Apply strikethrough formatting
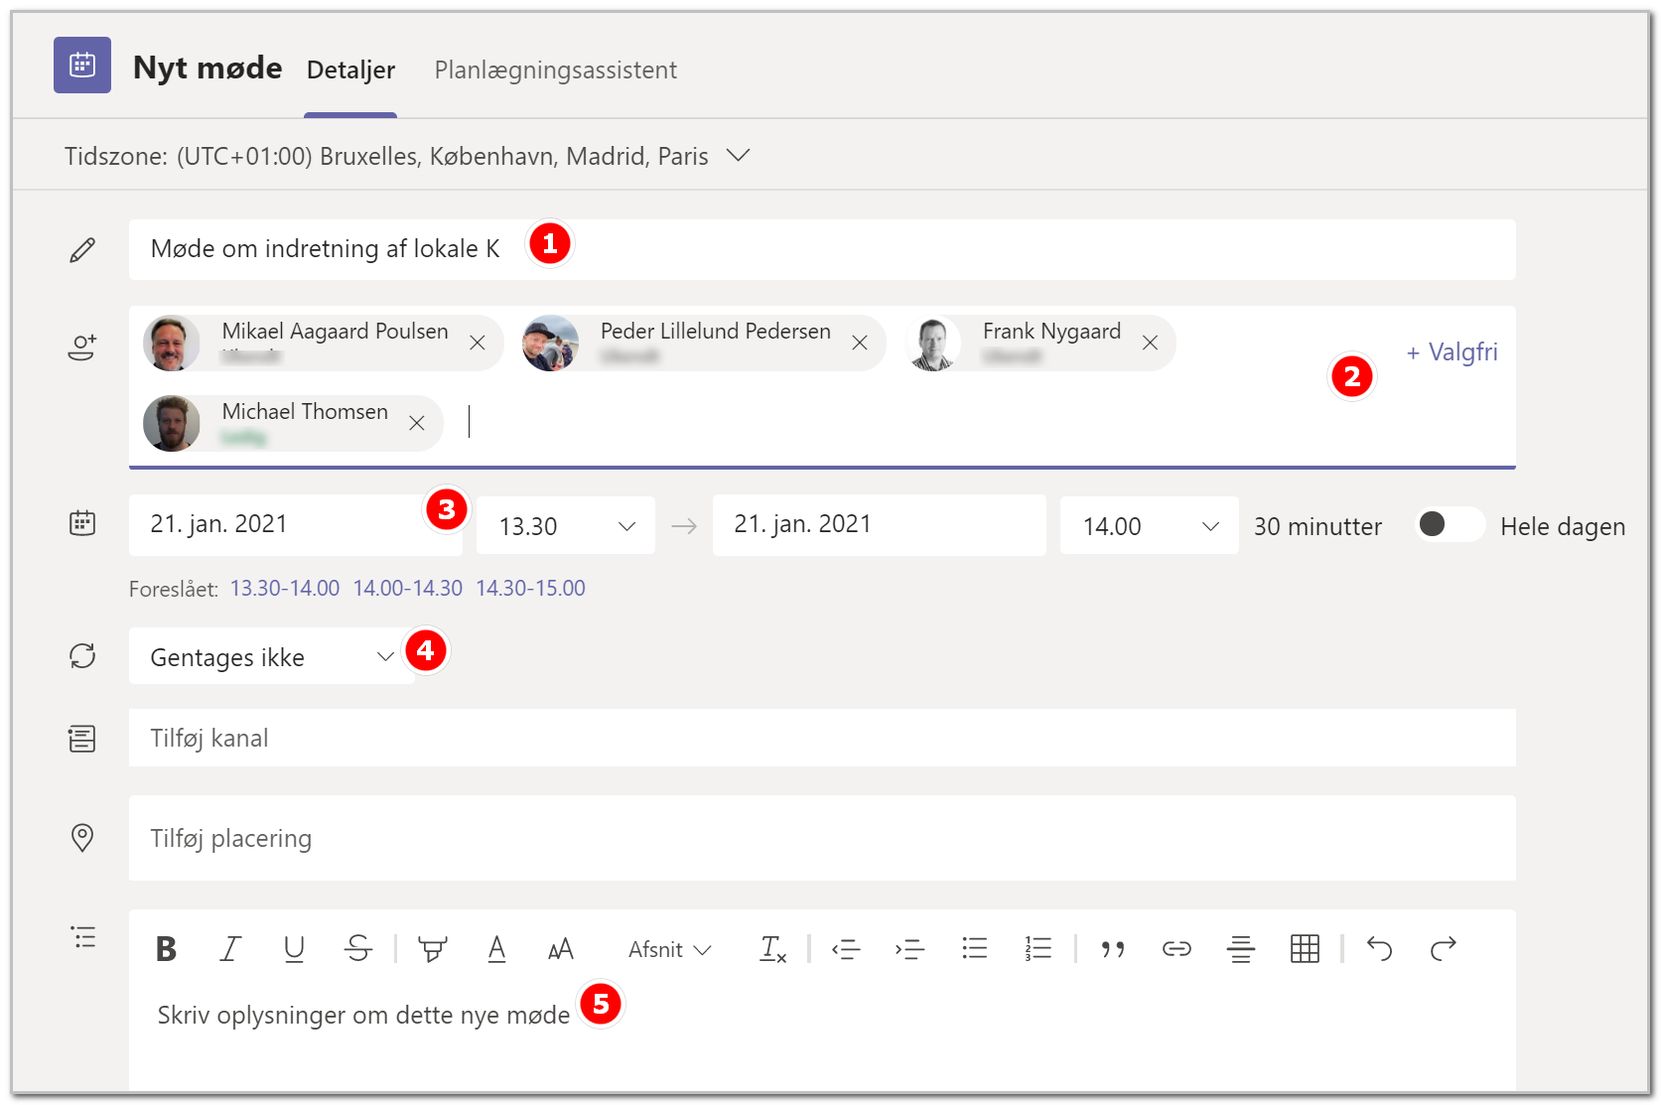Image resolution: width=1661 pixels, height=1105 pixels. click(358, 949)
